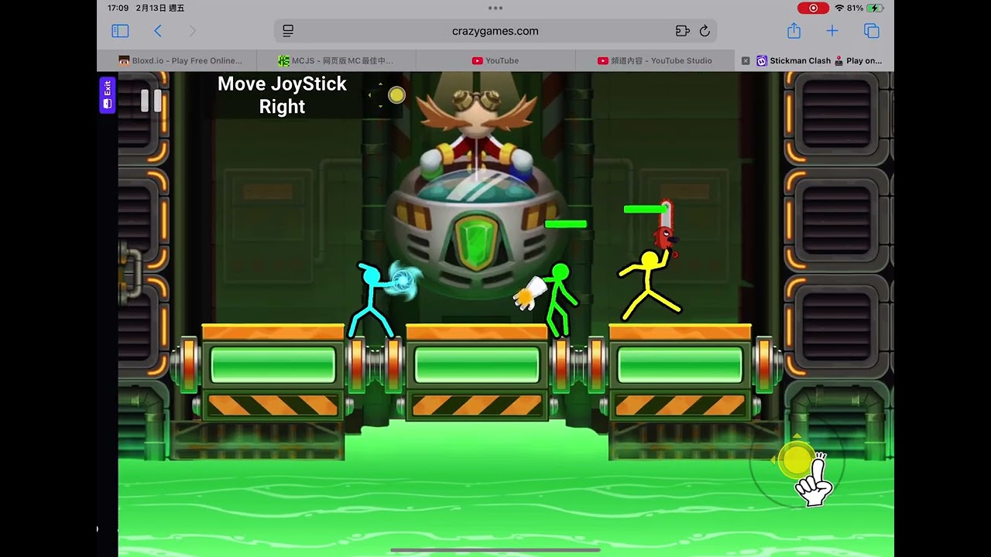Open the page reader menu icon
Screen dimensions: 991x557
pyautogui.click(x=288, y=31)
